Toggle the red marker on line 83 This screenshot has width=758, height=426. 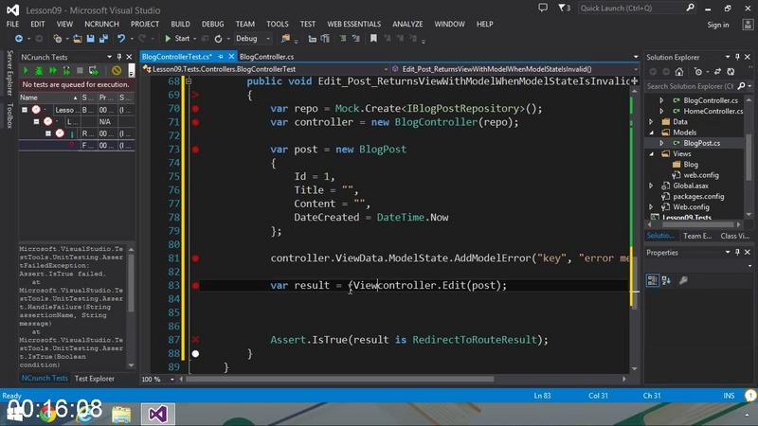tap(195, 286)
